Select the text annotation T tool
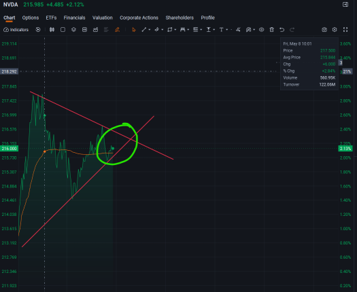The width and height of the screenshot is (357, 292). pyautogui.click(x=221, y=30)
